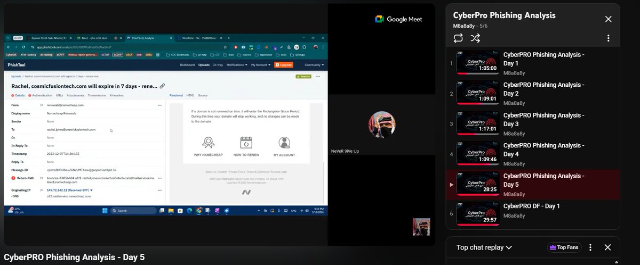This screenshot has height=265, width=640.
Task: Open chat replay three-dot menu
Action: tap(590, 247)
